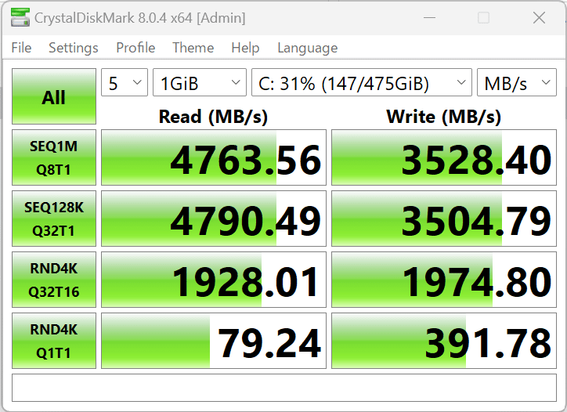Click the RND4K Q32T16 write result 1974.80
This screenshot has height=412, width=567.
click(444, 280)
